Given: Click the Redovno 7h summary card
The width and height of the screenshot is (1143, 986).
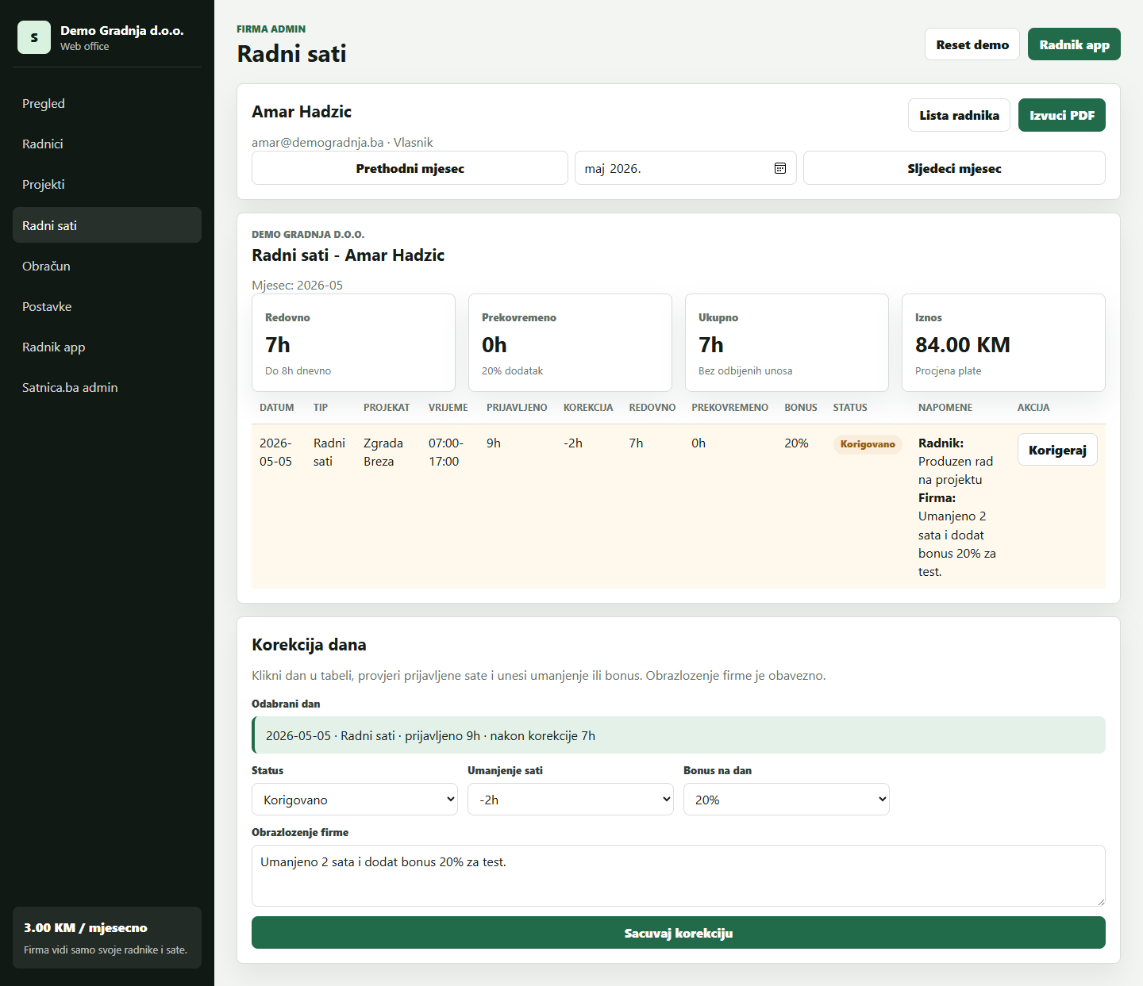Looking at the screenshot, I should [353, 343].
